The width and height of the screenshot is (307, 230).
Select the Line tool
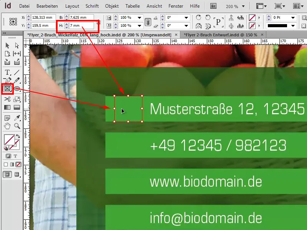(17, 72)
